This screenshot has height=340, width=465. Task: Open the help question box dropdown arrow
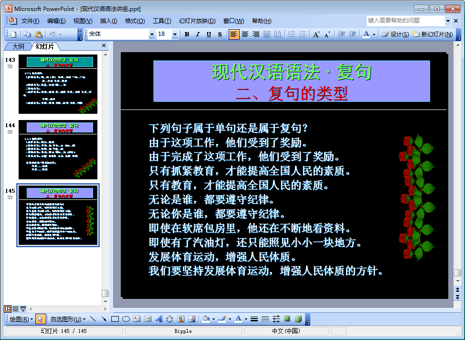[x=448, y=21]
